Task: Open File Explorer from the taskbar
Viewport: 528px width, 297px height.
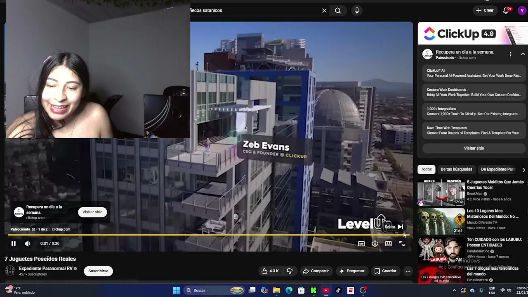Action: pyautogui.click(x=277, y=290)
